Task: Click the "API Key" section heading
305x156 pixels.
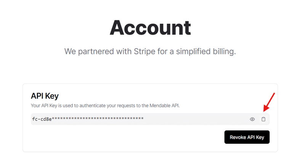Action: pyautogui.click(x=45, y=96)
